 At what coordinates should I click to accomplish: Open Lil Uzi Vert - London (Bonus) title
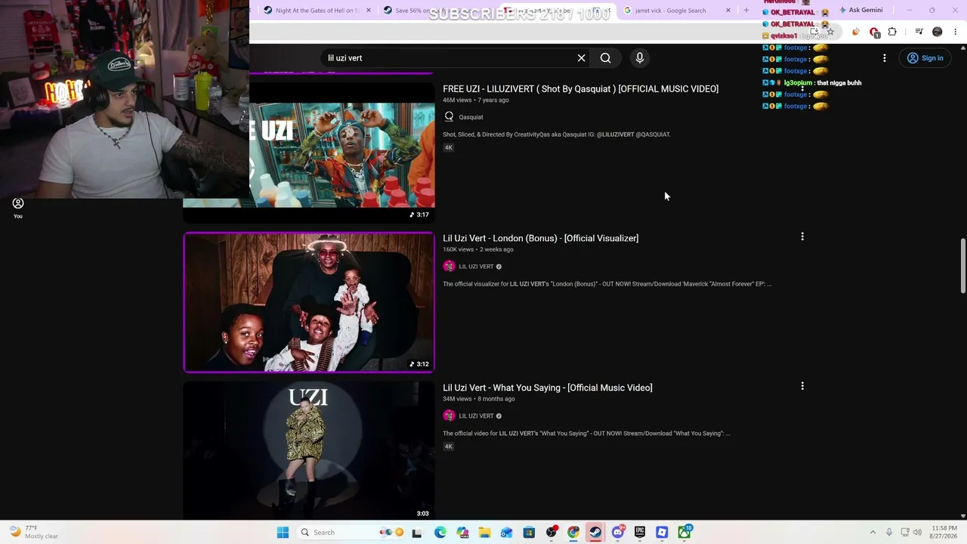(x=540, y=239)
